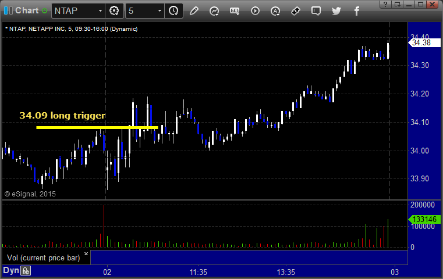Open the time template clock icon

(173, 10)
